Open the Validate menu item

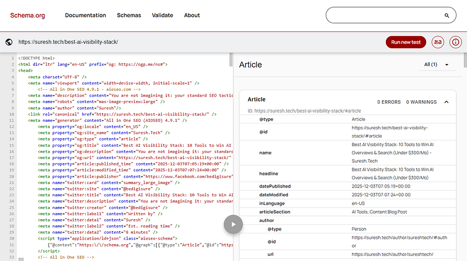pyautogui.click(x=162, y=15)
